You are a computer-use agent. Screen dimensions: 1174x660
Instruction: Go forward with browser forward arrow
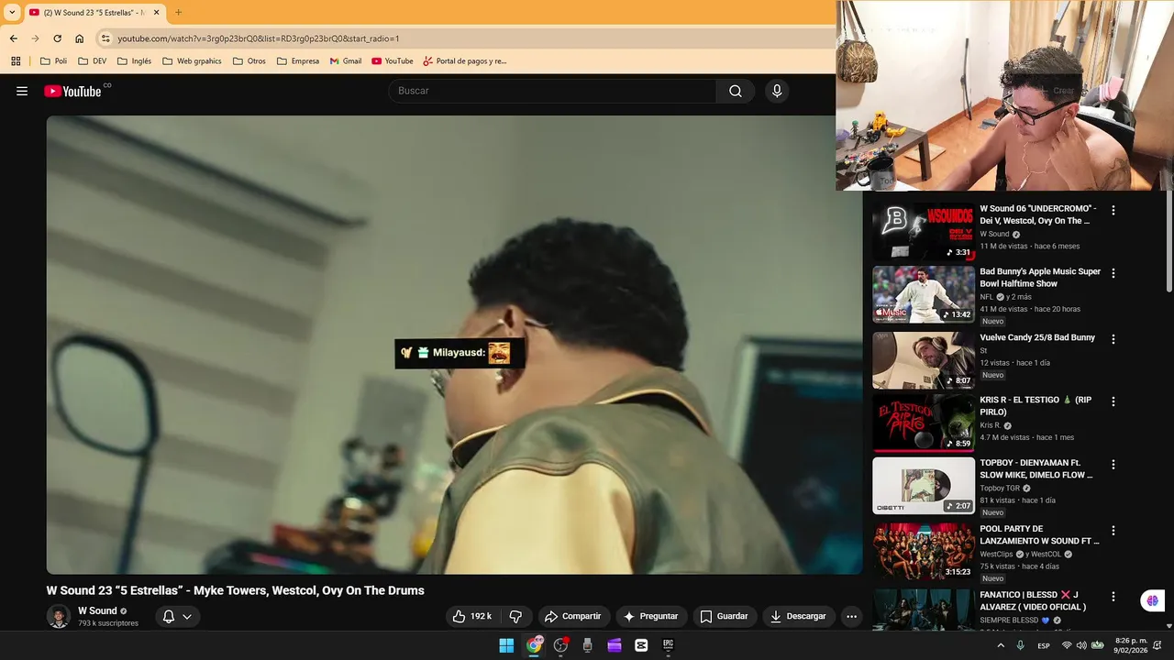pos(35,38)
